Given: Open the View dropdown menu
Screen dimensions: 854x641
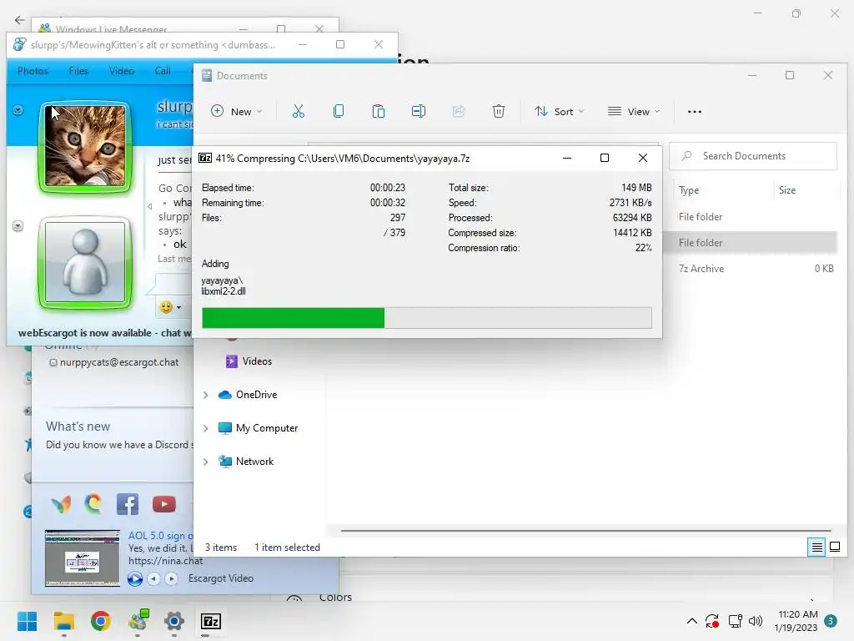Looking at the screenshot, I should pos(634,111).
